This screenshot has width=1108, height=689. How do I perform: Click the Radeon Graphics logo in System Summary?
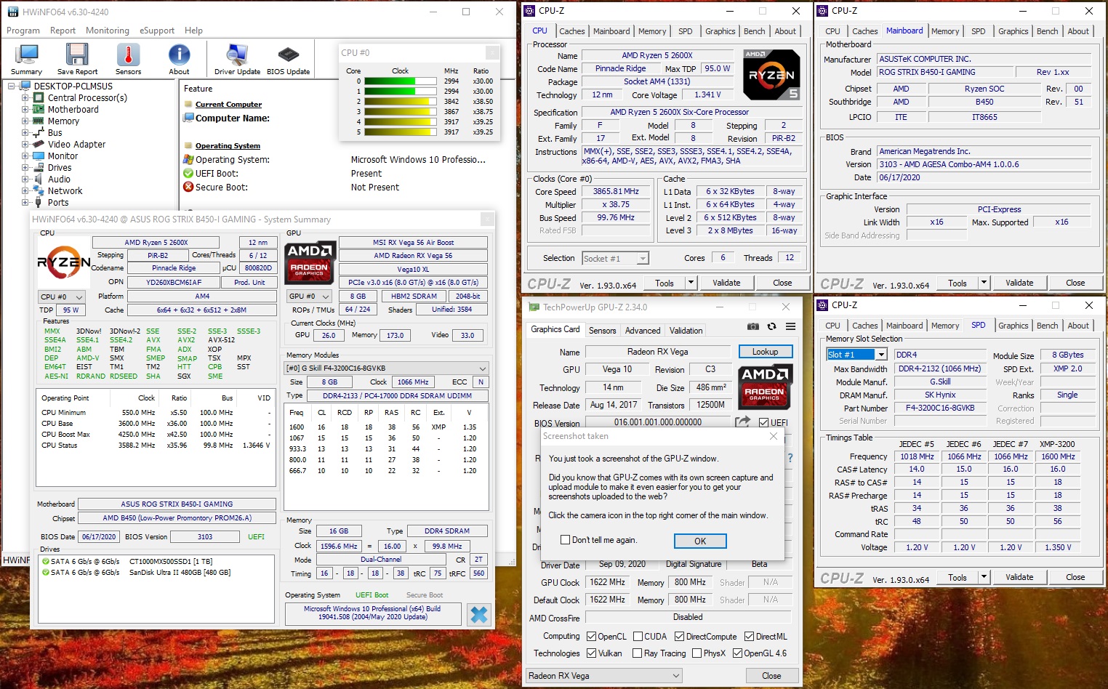coord(310,262)
